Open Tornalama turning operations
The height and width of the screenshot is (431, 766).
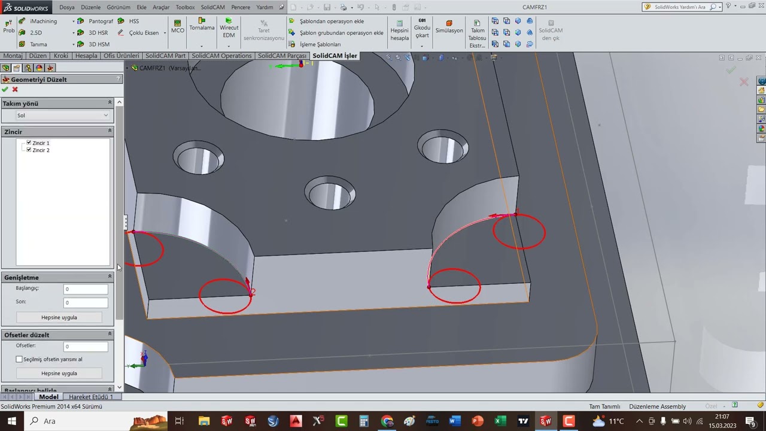click(x=202, y=25)
